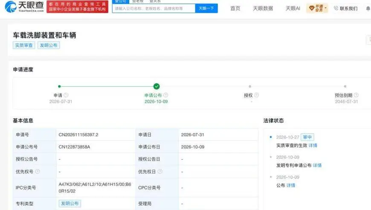Focus the company name search field
The height and width of the screenshot is (210, 371).
pos(154,9)
